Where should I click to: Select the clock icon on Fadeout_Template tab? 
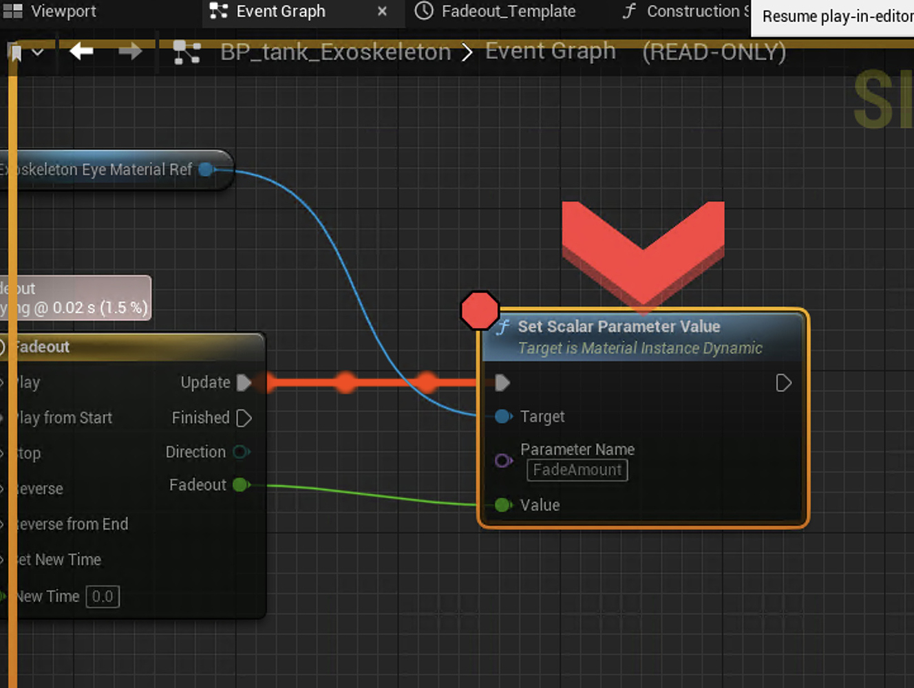point(424,11)
